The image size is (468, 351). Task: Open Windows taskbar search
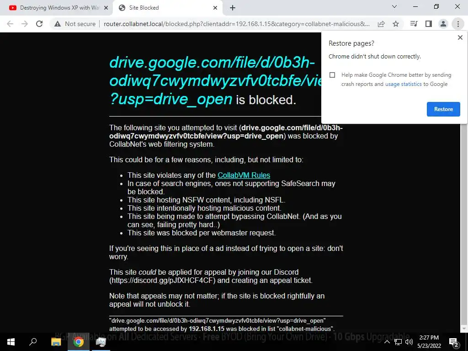coord(33,342)
